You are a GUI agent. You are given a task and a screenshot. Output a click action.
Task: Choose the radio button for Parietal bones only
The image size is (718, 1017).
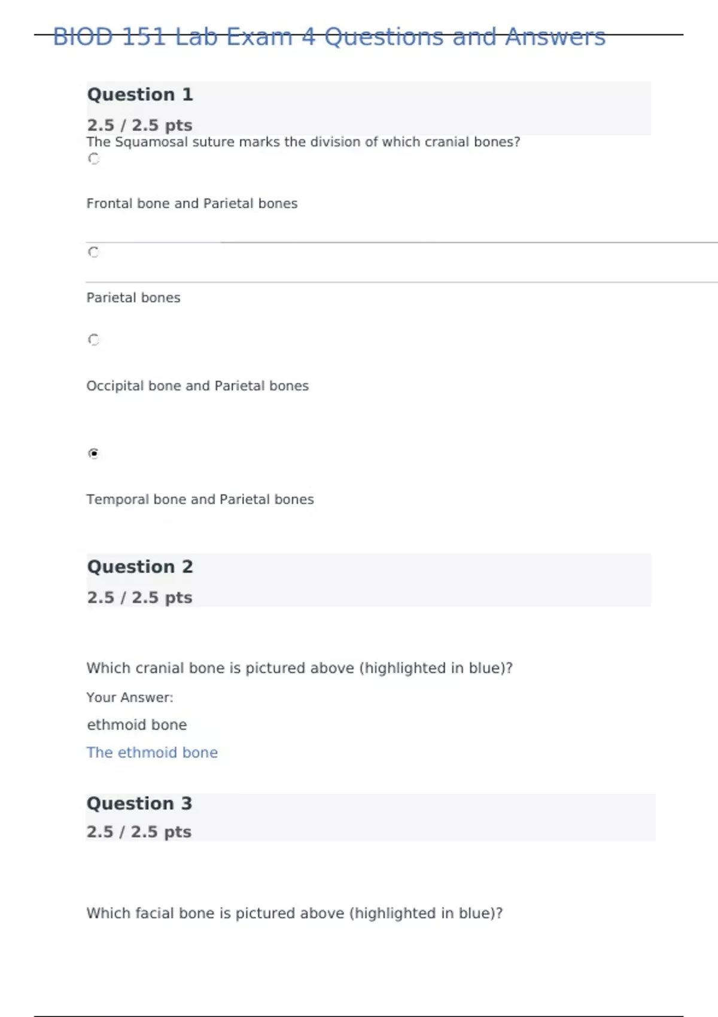pyautogui.click(x=93, y=252)
